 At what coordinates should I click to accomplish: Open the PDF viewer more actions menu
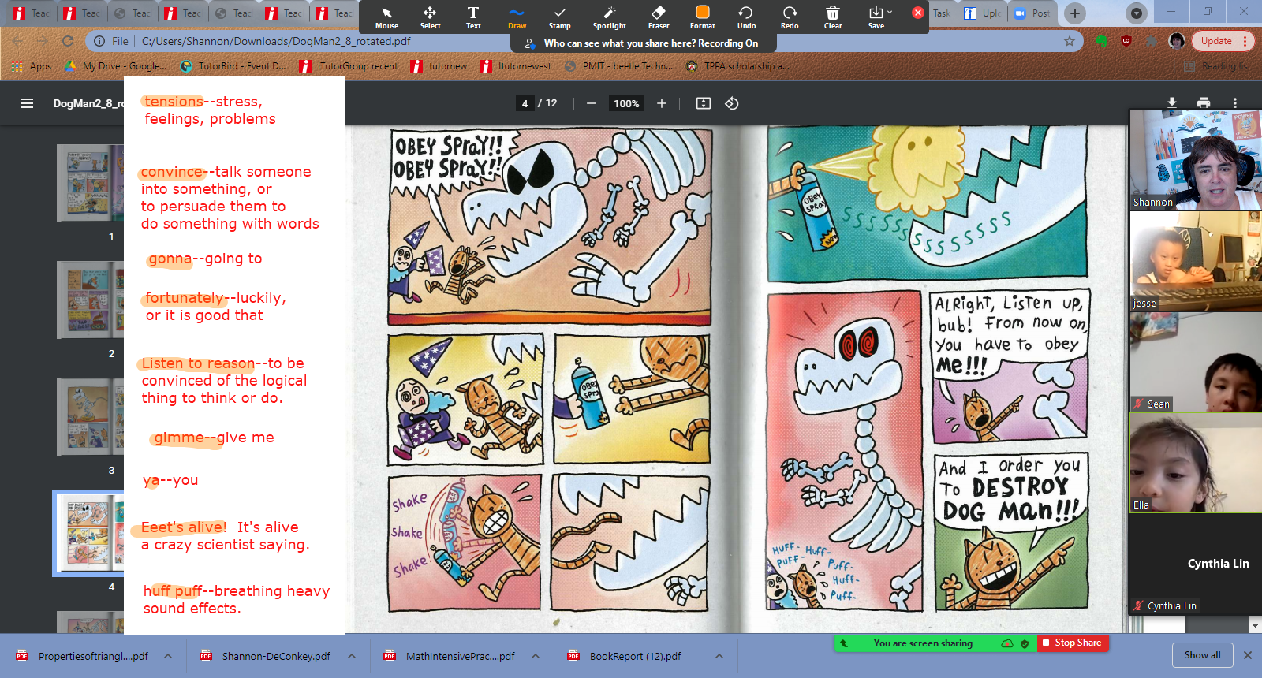click(x=1235, y=103)
